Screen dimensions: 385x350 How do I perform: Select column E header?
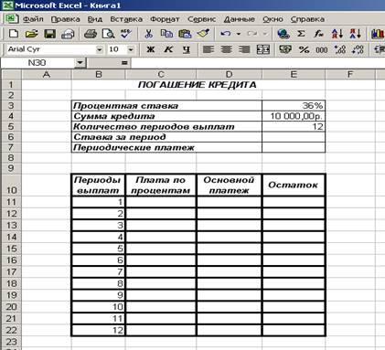click(294, 74)
